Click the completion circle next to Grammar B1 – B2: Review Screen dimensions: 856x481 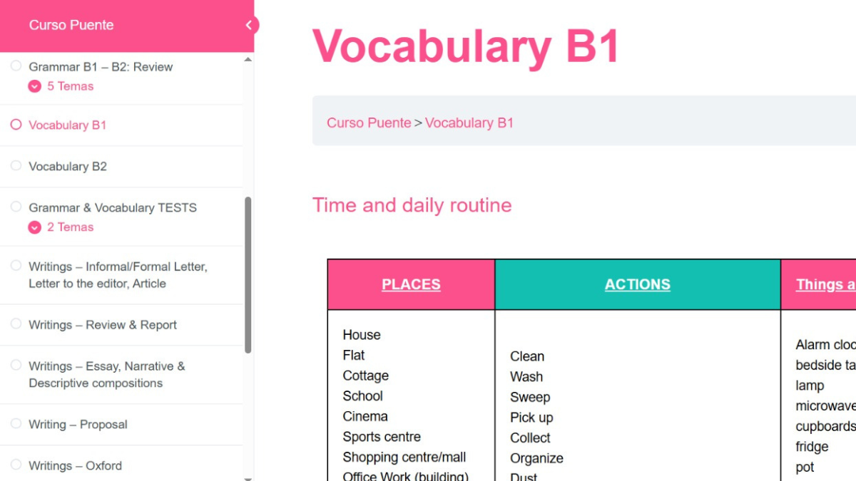coord(15,66)
